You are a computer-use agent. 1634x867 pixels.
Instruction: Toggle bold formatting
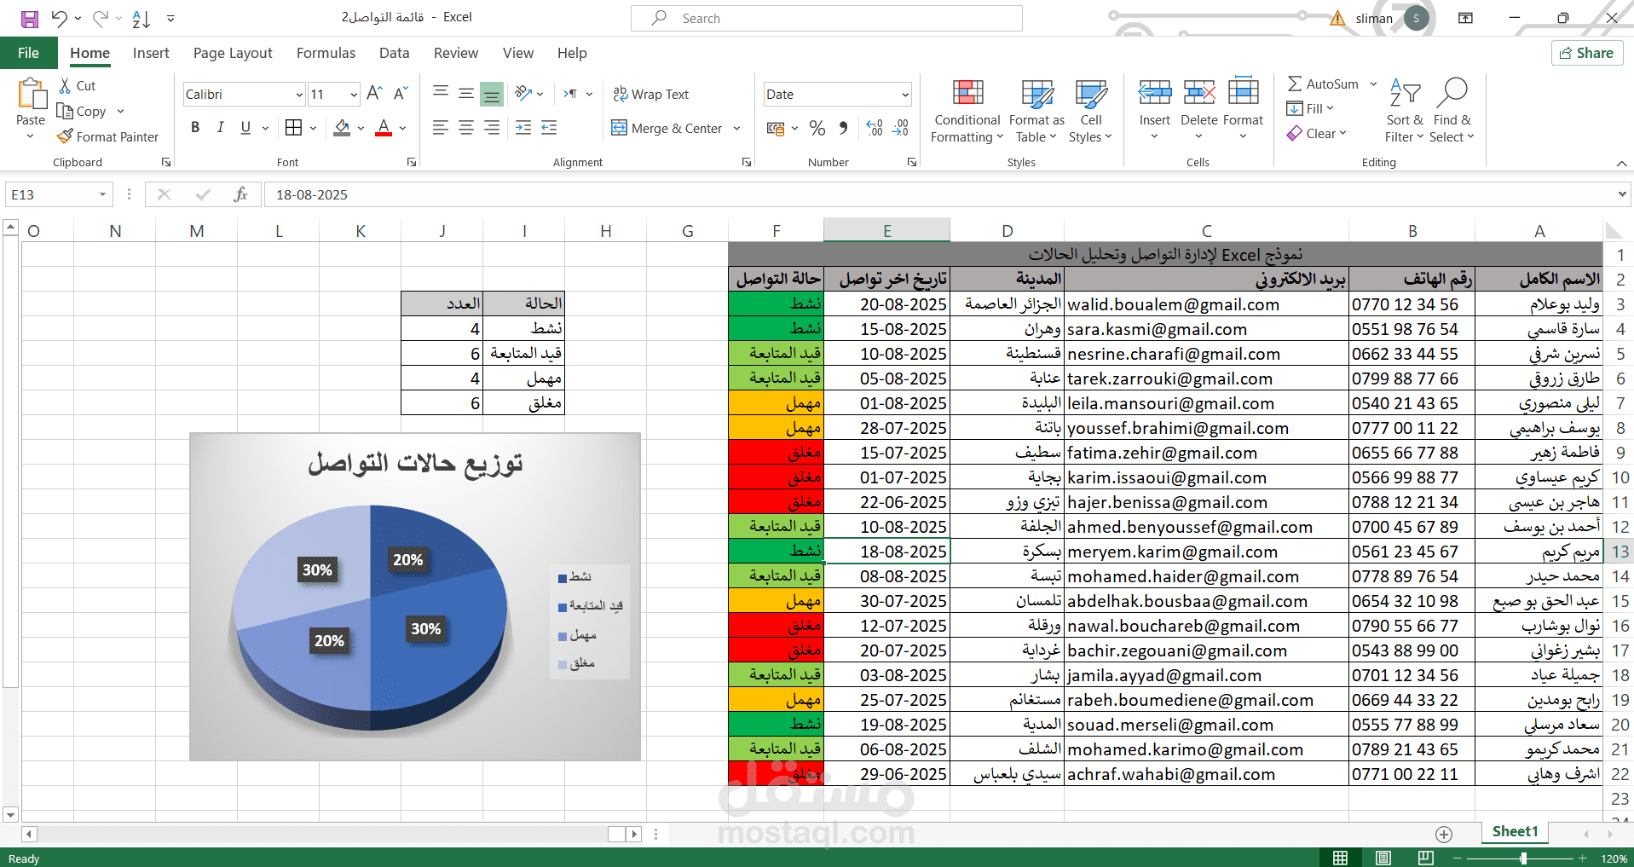point(195,128)
